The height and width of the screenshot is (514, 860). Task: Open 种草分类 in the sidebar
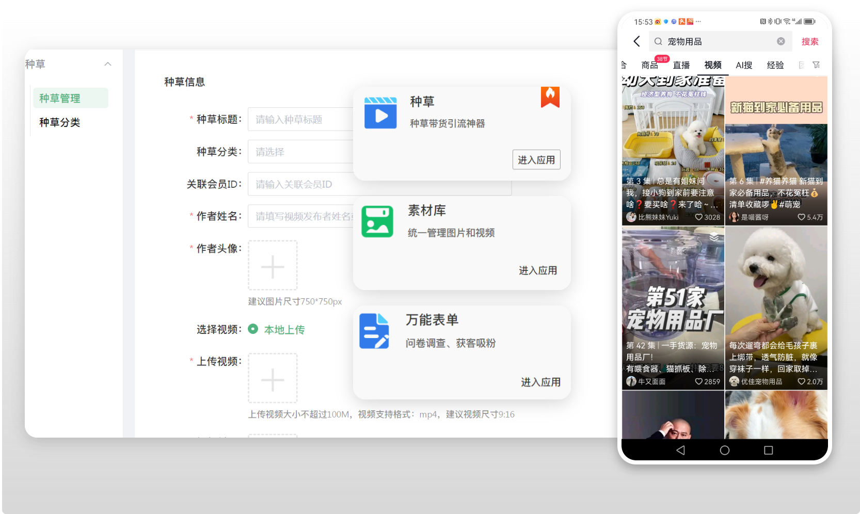click(x=60, y=122)
